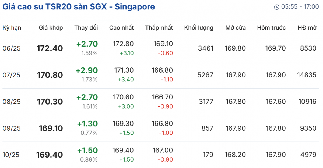Select the 09/25 contract term
The height and width of the screenshot is (168, 323).
pyautogui.click(x=12, y=128)
